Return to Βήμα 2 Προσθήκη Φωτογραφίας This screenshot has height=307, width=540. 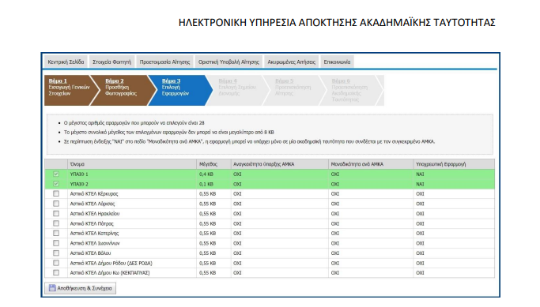tap(124, 91)
